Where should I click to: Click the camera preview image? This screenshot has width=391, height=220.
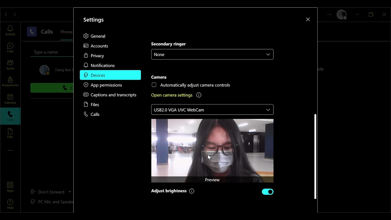[212, 151]
